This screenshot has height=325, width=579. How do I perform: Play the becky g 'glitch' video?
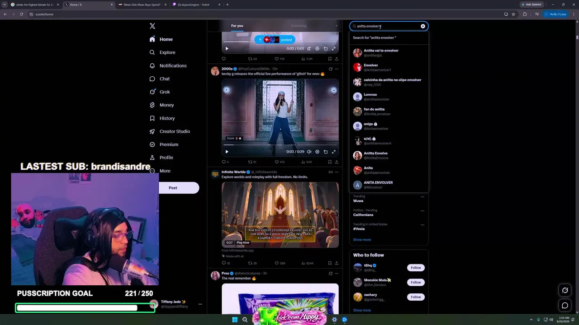click(227, 152)
